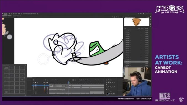Select the Text tool in Tools panel
This screenshot has height=105, width=187.
pyautogui.click(x=109, y=87)
